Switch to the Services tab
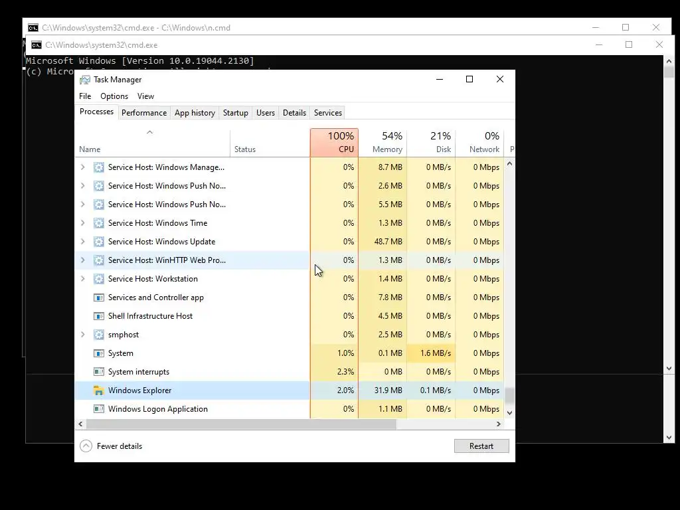Image resolution: width=680 pixels, height=510 pixels. [x=328, y=113]
